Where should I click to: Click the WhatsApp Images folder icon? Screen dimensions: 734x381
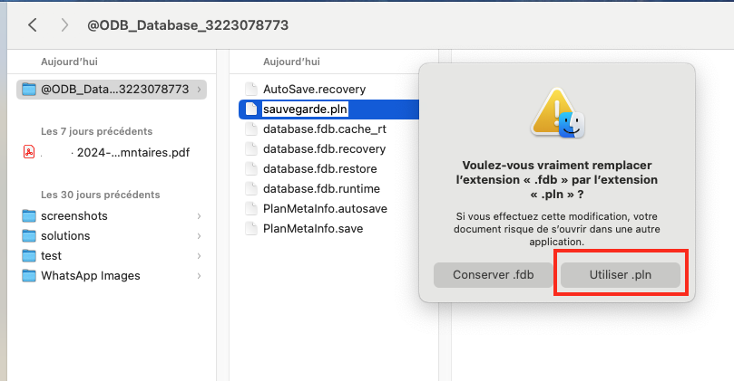(x=29, y=276)
